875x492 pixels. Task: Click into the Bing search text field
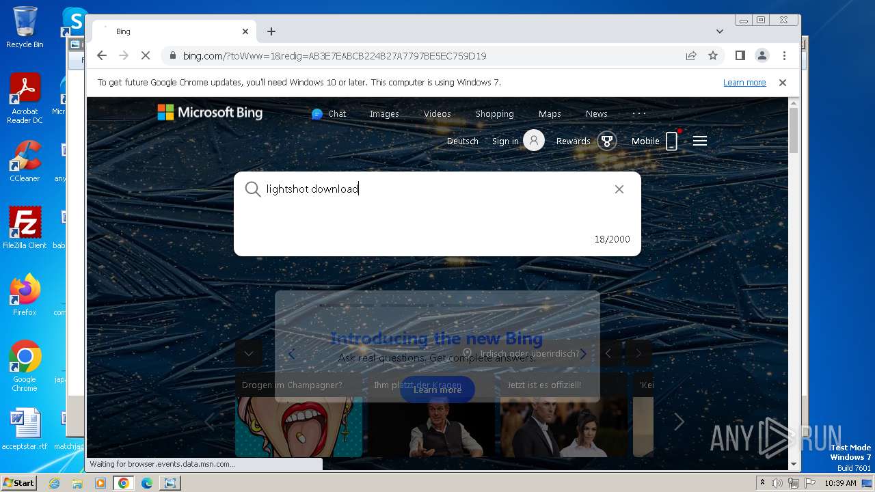pyautogui.click(x=437, y=189)
